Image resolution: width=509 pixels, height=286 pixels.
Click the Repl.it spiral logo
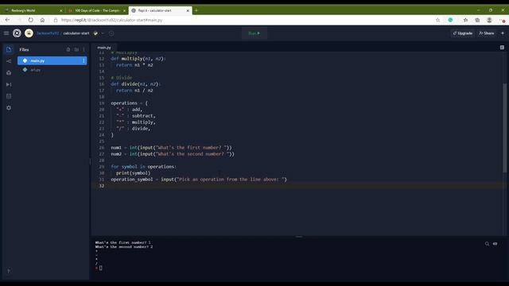pyautogui.click(x=17, y=33)
